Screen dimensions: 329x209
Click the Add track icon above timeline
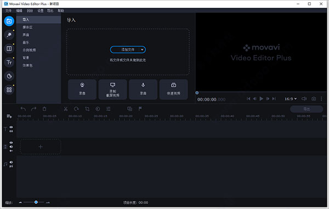[9, 116]
